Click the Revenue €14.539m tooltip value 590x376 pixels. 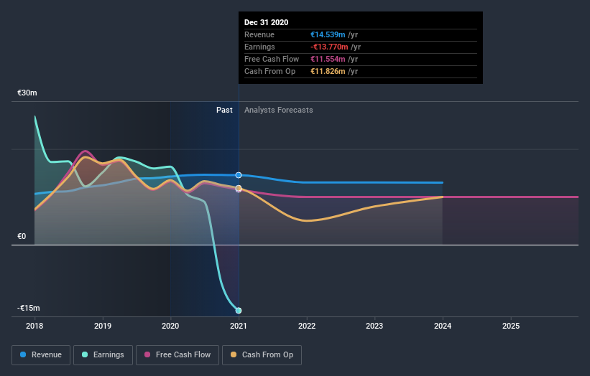pos(328,34)
